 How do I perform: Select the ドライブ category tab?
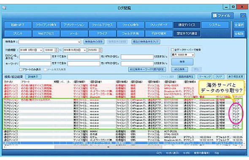[x=102, y=34]
